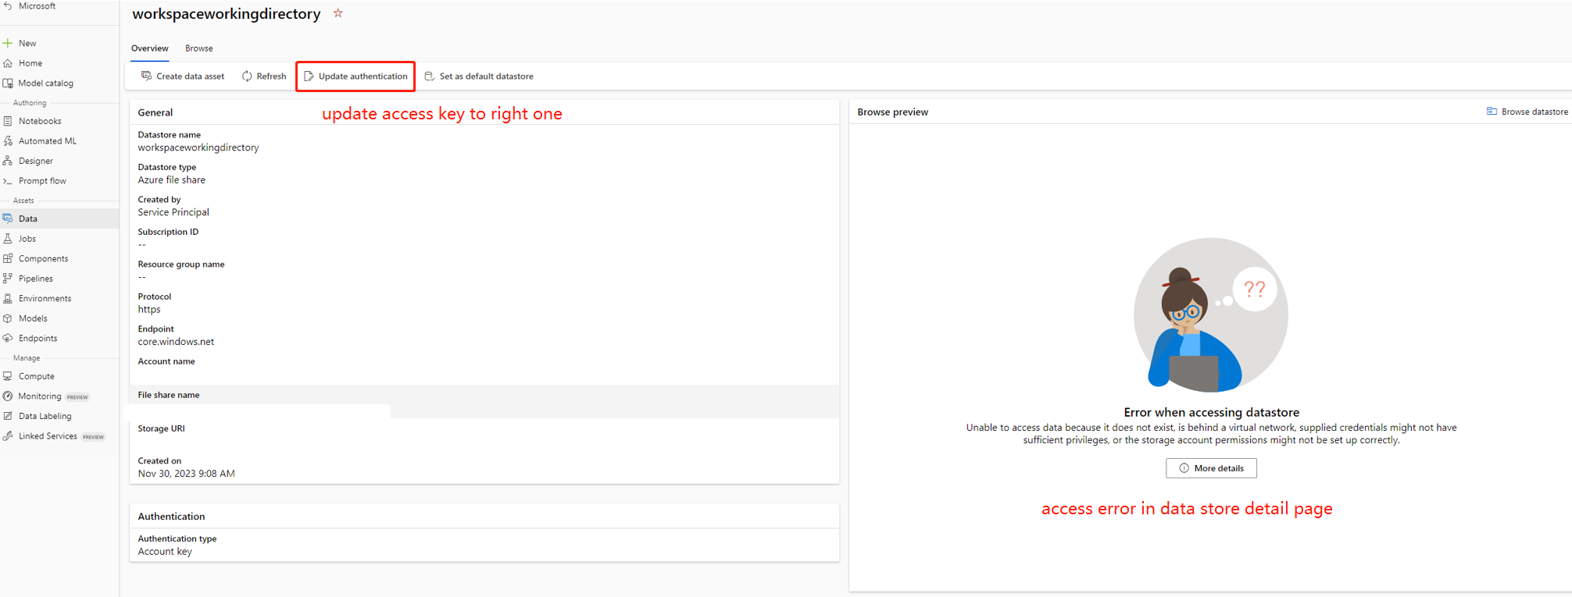Screen dimensions: 1572x597
Task: Click the More details button
Action: pyautogui.click(x=1211, y=468)
